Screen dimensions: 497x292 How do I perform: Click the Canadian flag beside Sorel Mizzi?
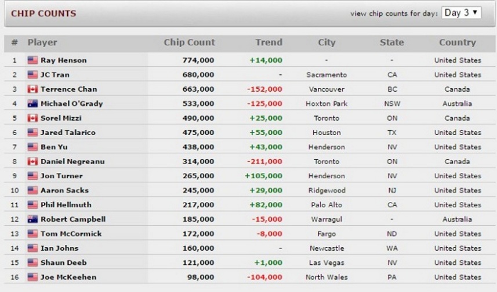(x=32, y=118)
